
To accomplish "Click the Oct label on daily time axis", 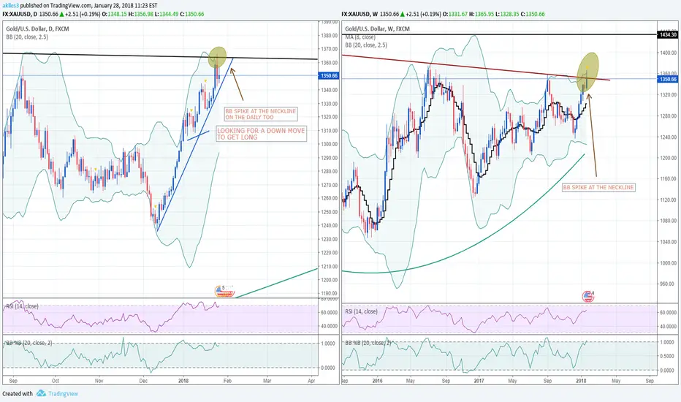I will point(55,381).
